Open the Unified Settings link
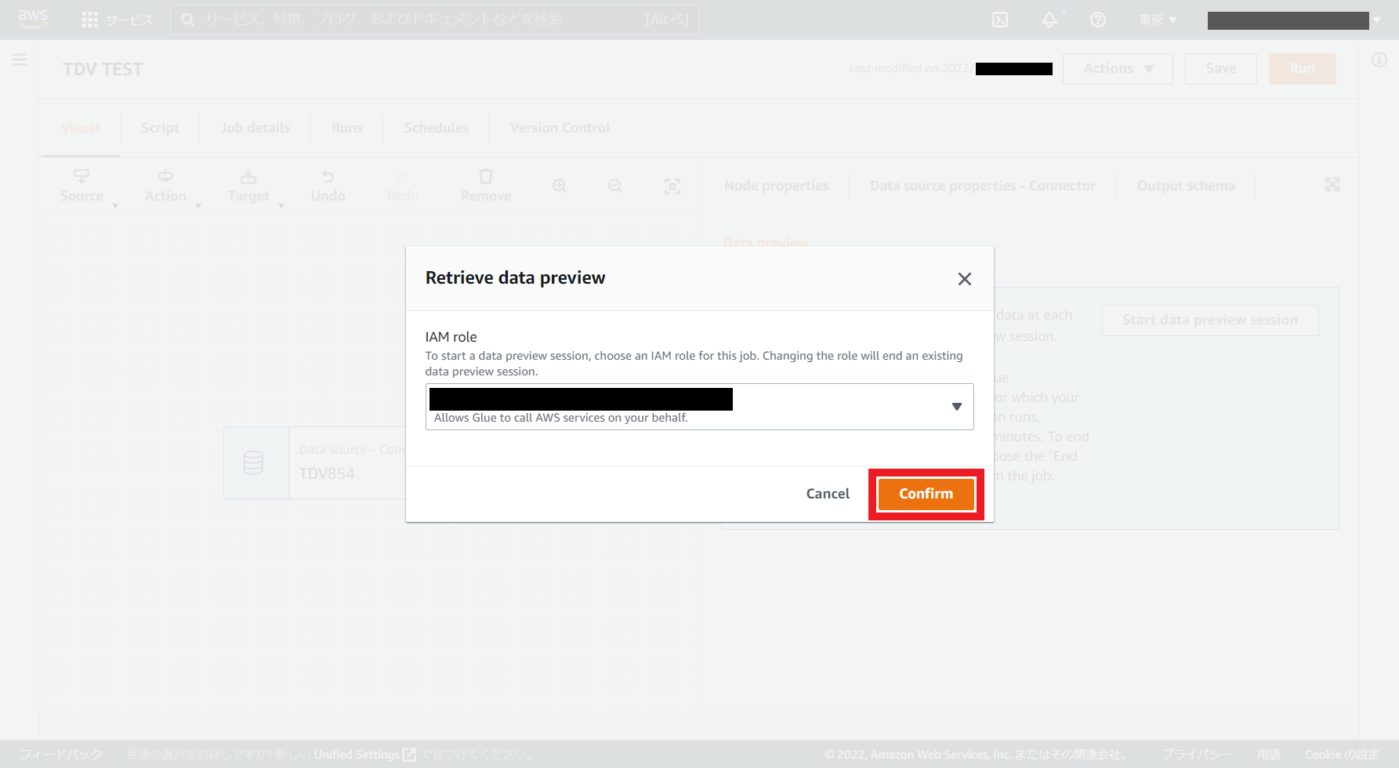Viewport: 1399px width, 768px height. (x=364, y=754)
